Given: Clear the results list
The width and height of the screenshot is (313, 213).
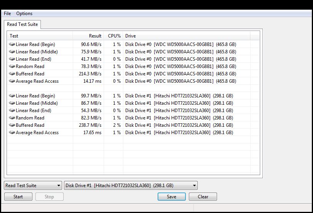Looking at the screenshot, I should pos(203,197).
